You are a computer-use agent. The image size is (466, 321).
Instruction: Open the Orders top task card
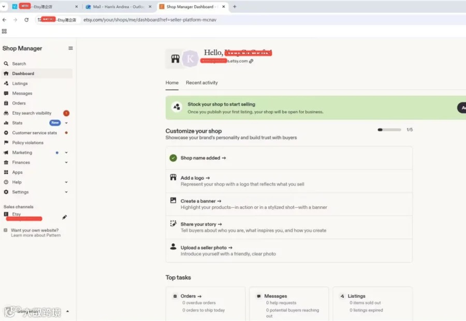coord(206,303)
